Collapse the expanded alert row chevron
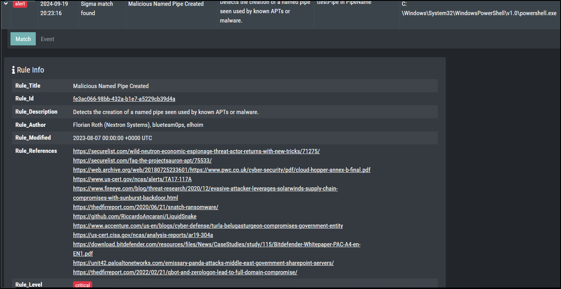This screenshot has height=289, width=561. coord(5,3)
